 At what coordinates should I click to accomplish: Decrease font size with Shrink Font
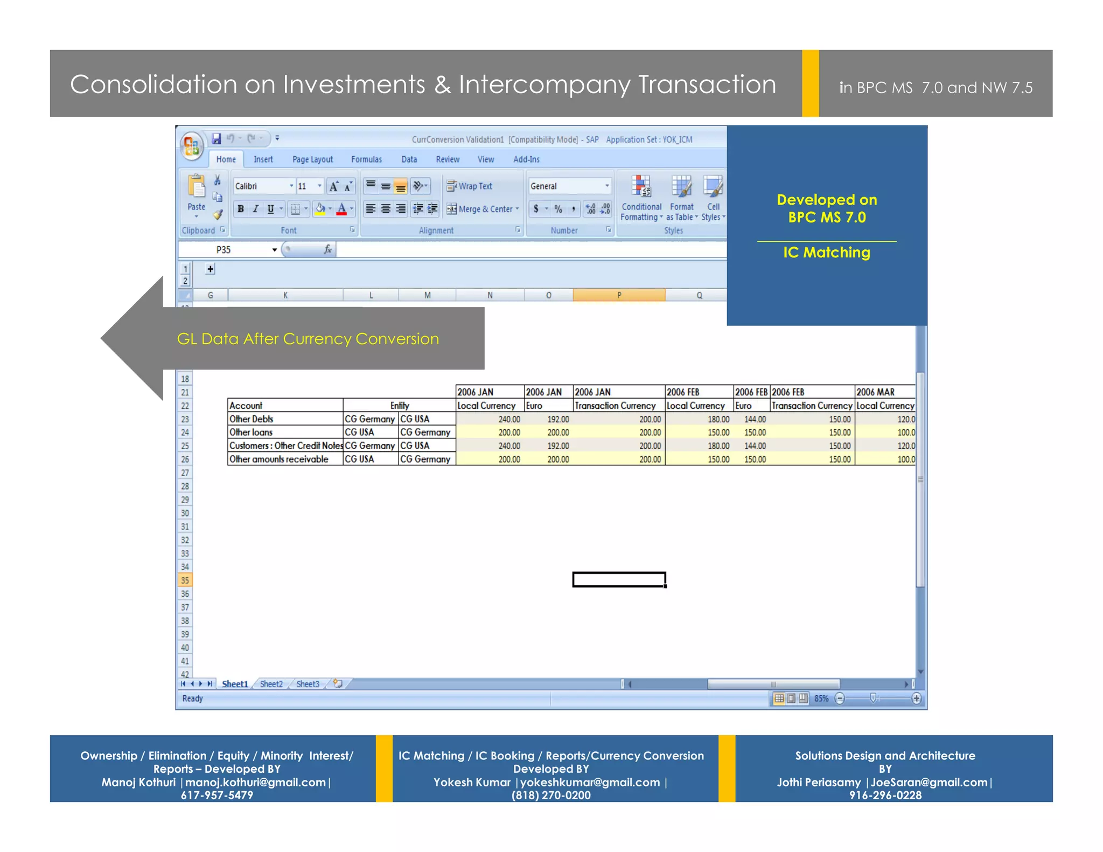[348, 186]
